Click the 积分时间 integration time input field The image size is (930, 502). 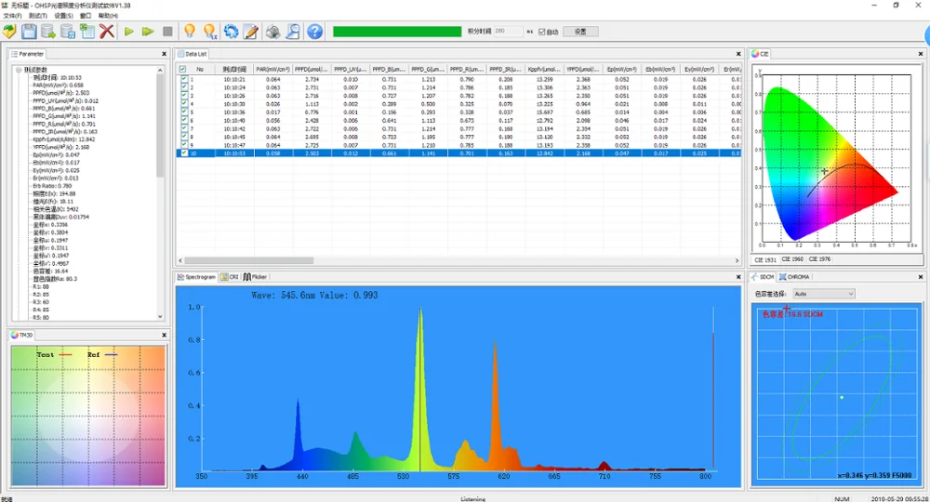[508, 32]
